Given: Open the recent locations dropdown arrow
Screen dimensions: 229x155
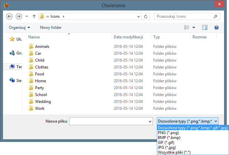Looking at the screenshot, I should click(x=27, y=16).
